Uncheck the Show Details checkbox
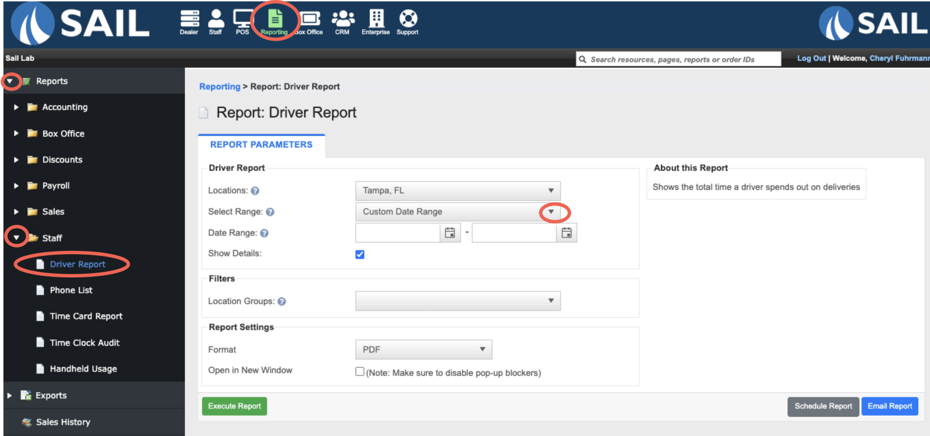Screen dimensions: 930x436 point(360,254)
